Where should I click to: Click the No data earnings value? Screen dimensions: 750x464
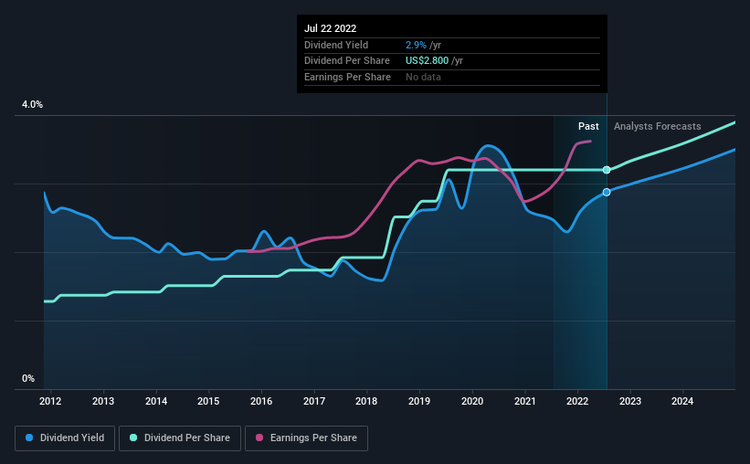423,77
